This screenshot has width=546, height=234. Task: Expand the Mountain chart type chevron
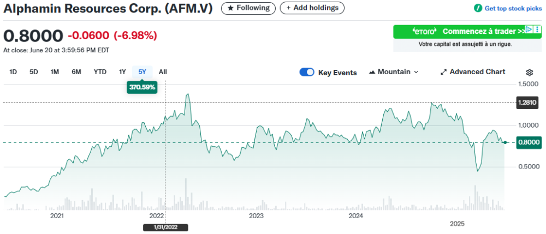pos(416,72)
